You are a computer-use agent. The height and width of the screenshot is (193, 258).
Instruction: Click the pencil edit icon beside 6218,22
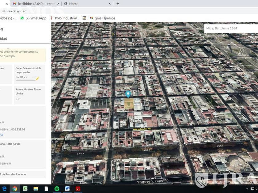click(x=38, y=78)
